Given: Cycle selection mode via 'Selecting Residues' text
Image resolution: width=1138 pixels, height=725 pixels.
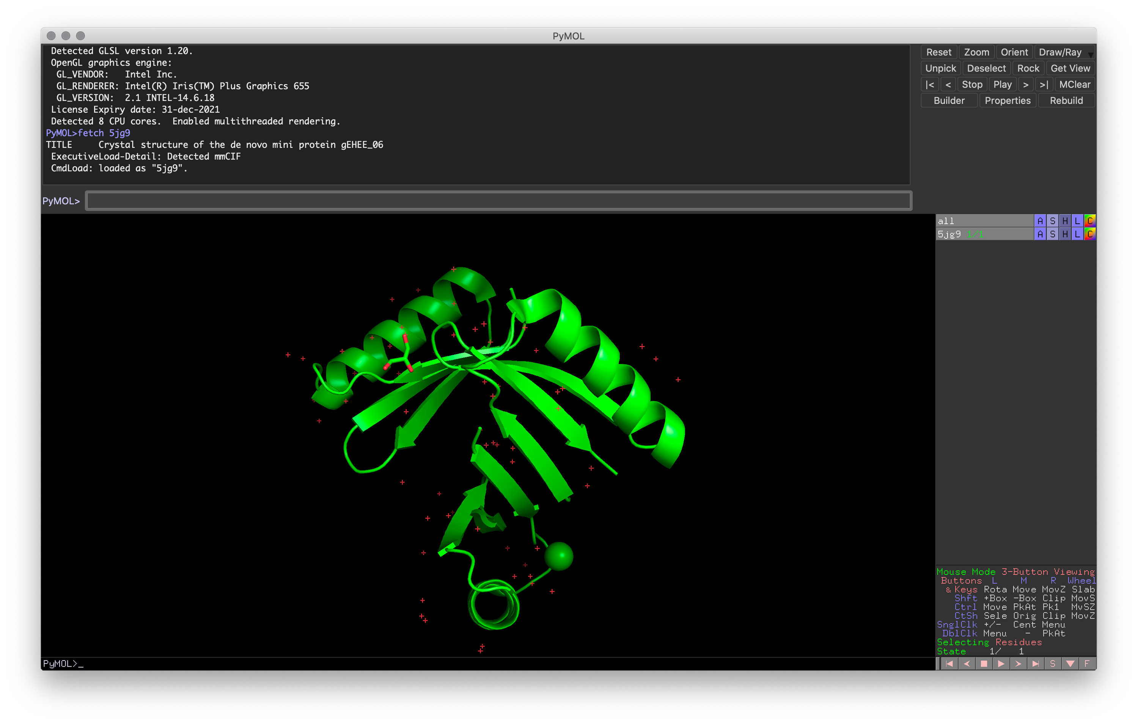Looking at the screenshot, I should 989,642.
